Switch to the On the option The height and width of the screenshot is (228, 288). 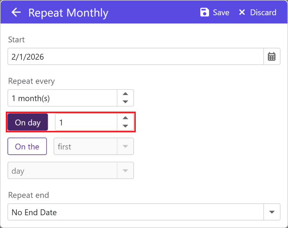(27, 147)
